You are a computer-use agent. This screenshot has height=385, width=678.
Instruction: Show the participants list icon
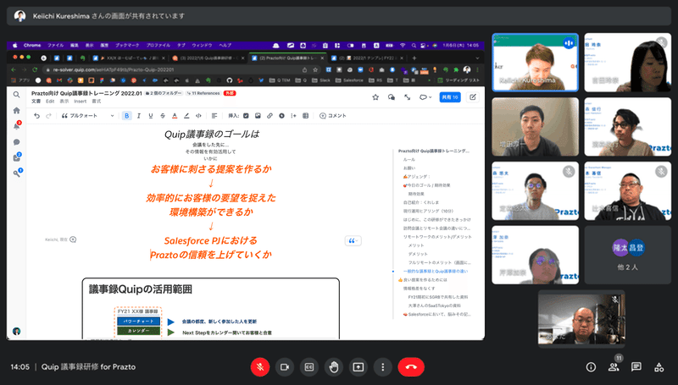click(x=613, y=367)
